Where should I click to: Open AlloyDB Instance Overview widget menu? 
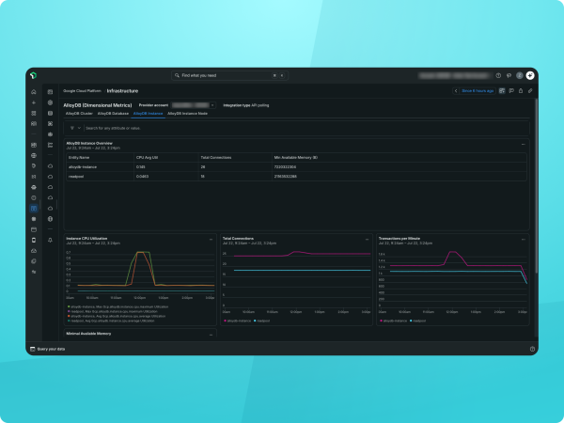[x=523, y=144]
